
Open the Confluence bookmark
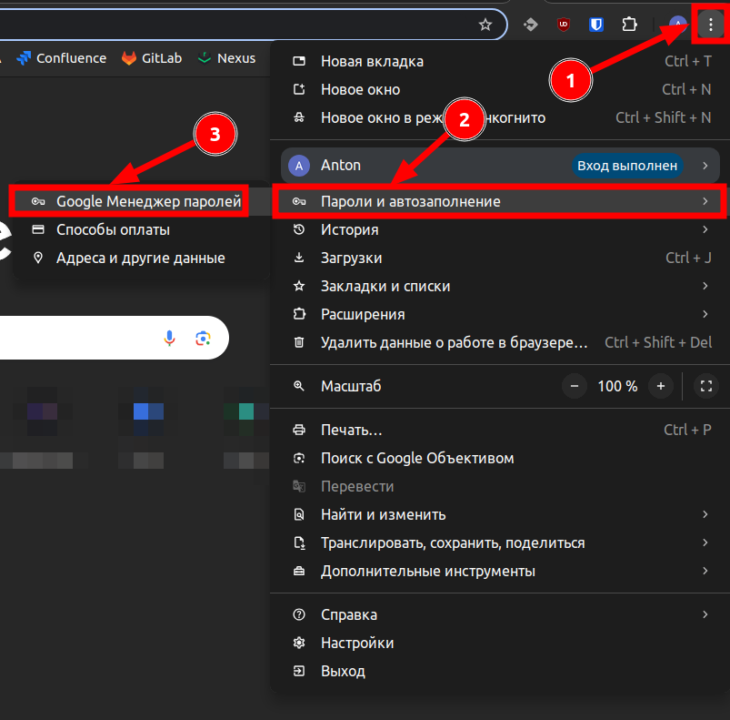coord(62,58)
